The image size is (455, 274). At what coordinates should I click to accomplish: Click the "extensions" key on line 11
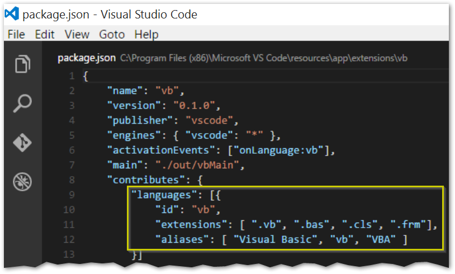click(191, 224)
